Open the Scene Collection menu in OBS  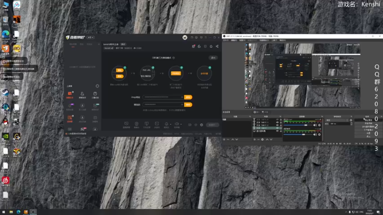pos(264,40)
